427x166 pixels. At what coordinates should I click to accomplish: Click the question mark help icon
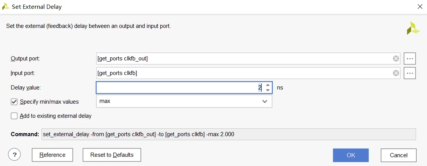click(x=14, y=155)
